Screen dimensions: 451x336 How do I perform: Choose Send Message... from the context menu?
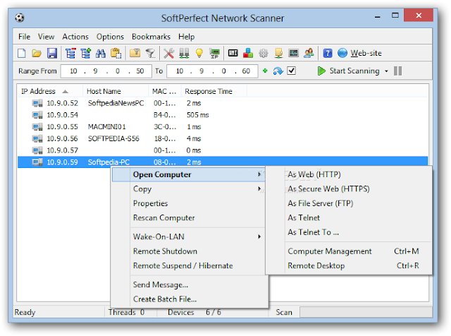pos(189,284)
